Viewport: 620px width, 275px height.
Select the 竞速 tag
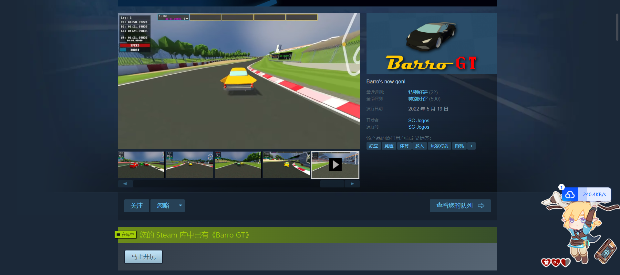pos(389,146)
